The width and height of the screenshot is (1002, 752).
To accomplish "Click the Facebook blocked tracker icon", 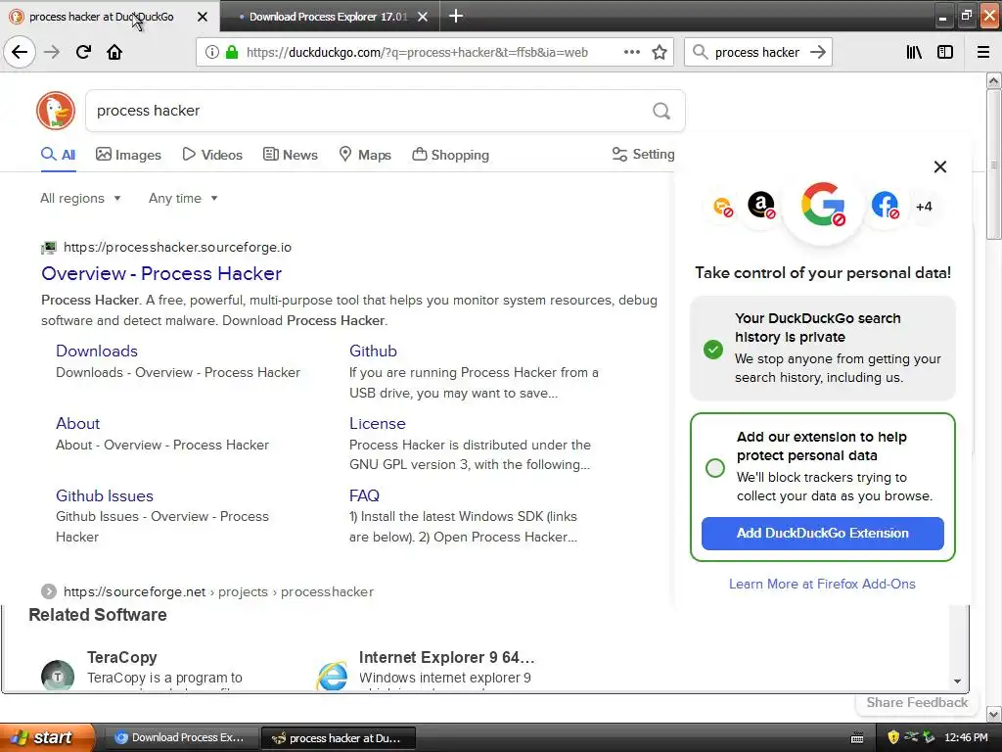I will (x=885, y=206).
